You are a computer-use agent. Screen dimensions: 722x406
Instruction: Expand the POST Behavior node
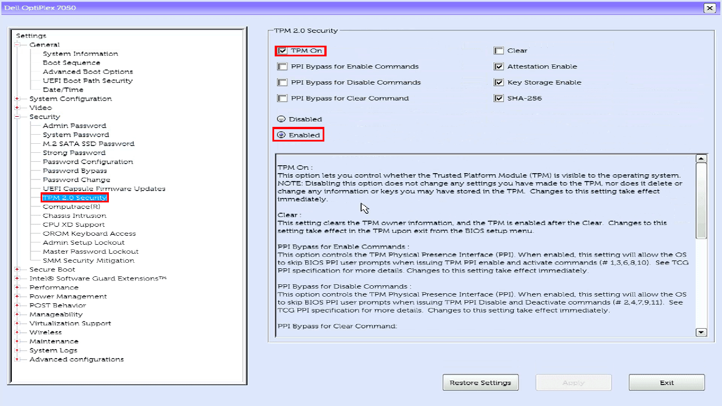(17, 306)
